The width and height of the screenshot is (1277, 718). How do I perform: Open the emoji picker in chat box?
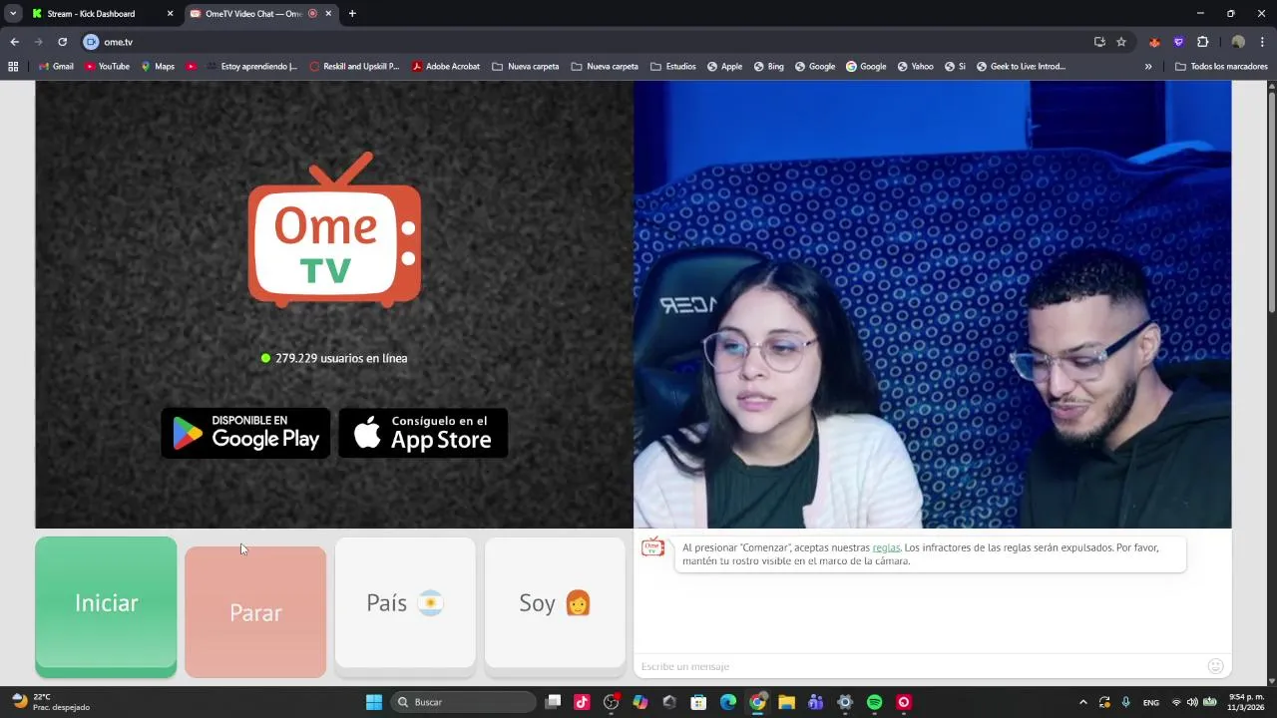click(1215, 666)
